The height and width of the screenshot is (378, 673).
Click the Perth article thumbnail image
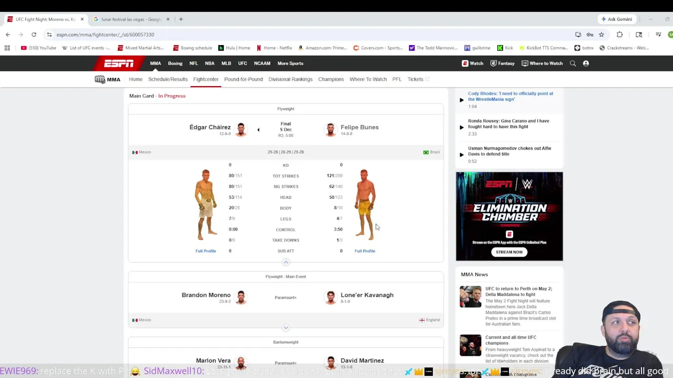click(x=471, y=297)
